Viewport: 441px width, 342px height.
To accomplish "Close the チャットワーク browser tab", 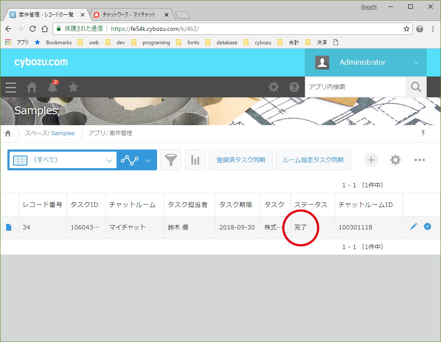I will point(167,15).
